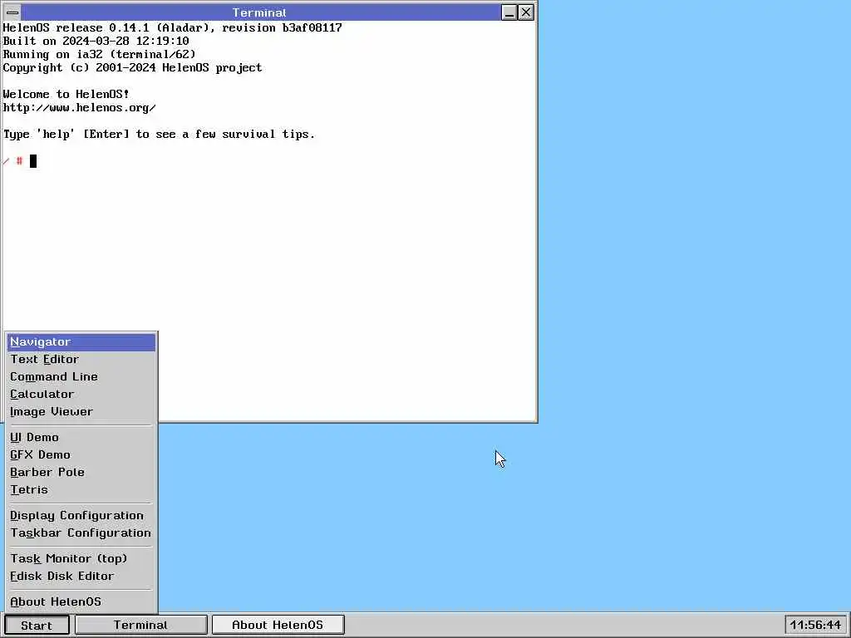Viewport: 851px width, 638px height.
Task: Start the Calculator application
Action: (x=81, y=395)
